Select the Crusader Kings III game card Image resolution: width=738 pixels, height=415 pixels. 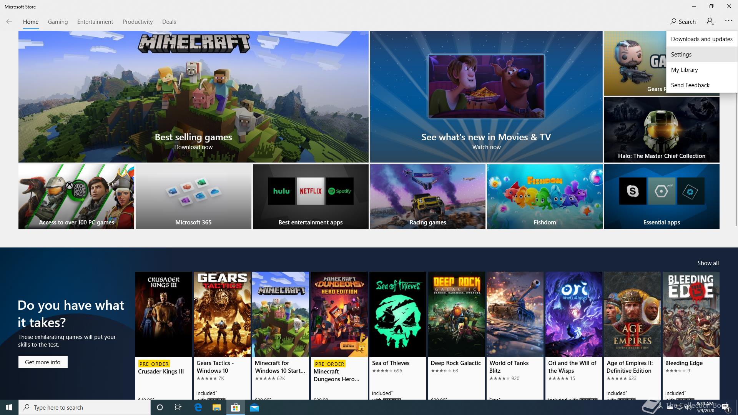[164, 335]
